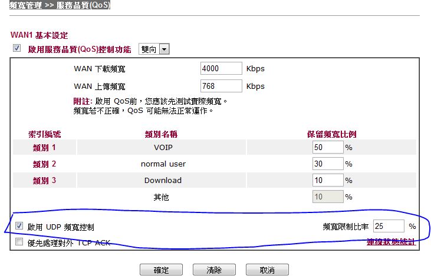Click the VOIP reserved bandwidth percentage field

[328, 147]
